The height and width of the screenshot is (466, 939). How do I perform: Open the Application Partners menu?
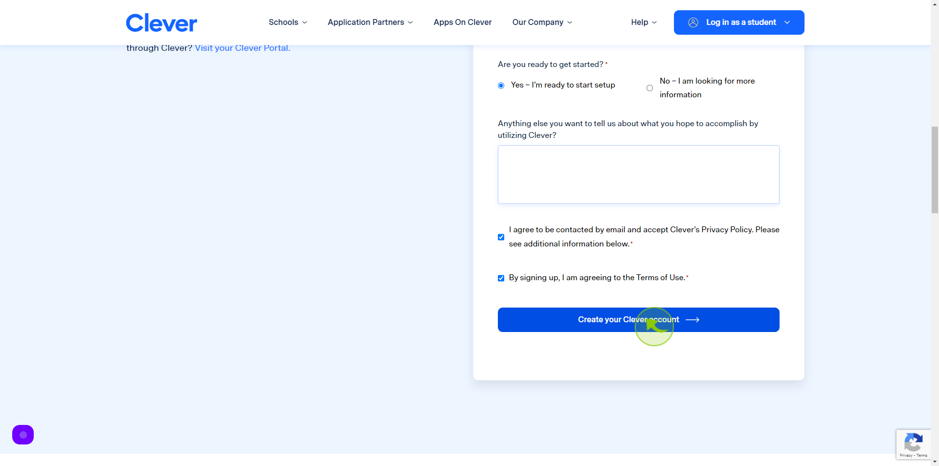coord(370,22)
